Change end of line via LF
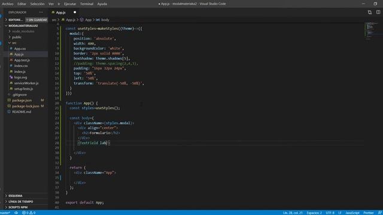This screenshot has height=215, width=383. coord(340,213)
